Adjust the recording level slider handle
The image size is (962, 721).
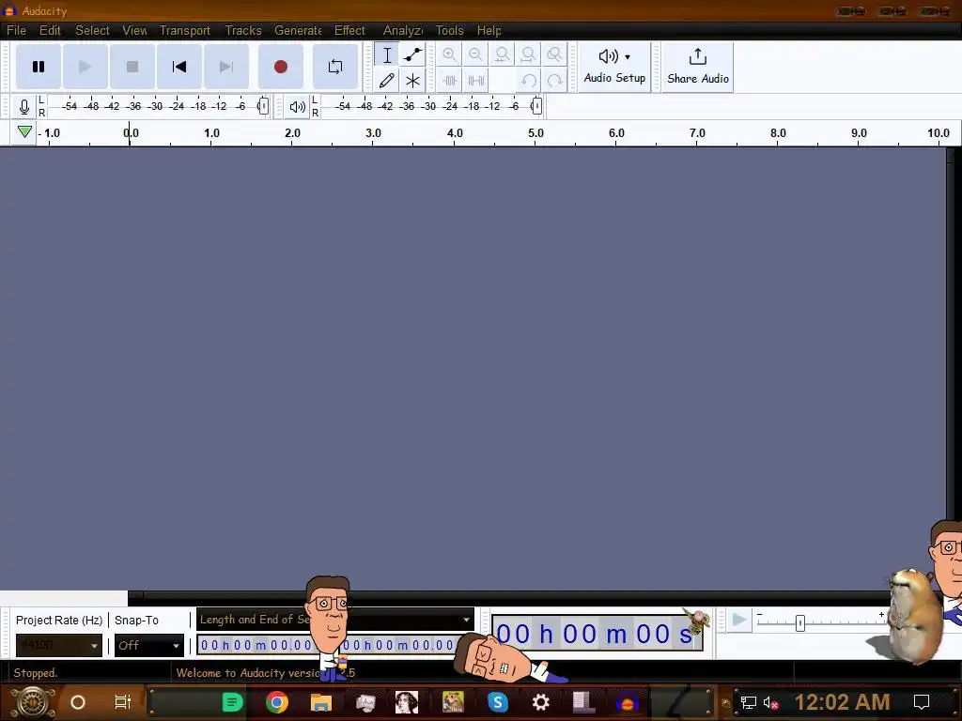263,106
